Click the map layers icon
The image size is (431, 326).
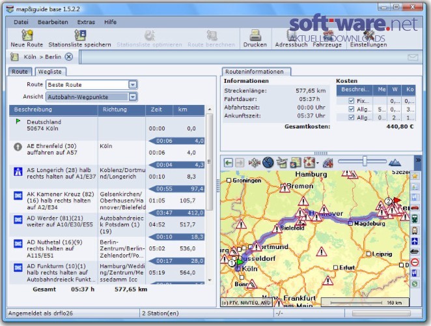(296, 163)
